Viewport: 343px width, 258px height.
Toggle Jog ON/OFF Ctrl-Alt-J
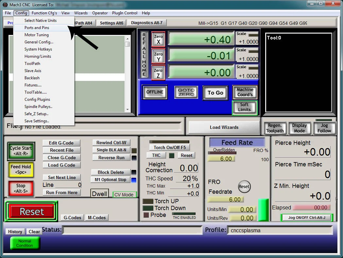click(307, 218)
